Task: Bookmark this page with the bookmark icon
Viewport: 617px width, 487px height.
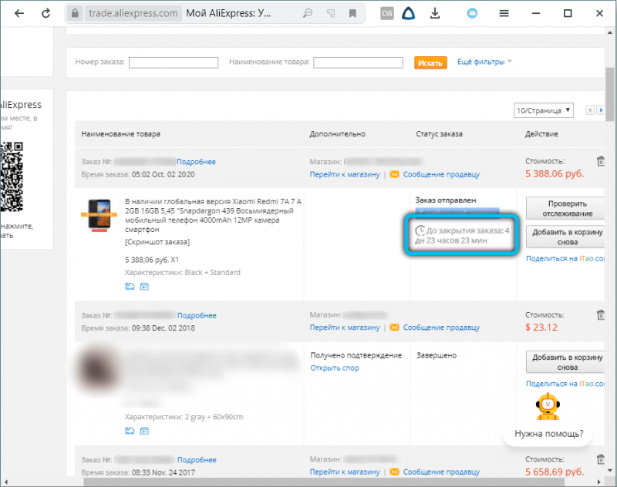Action: tap(352, 13)
